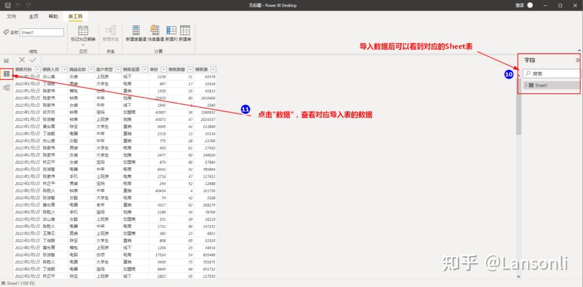
Task: Select the 表工具 ribbon tab
Action: point(75,17)
